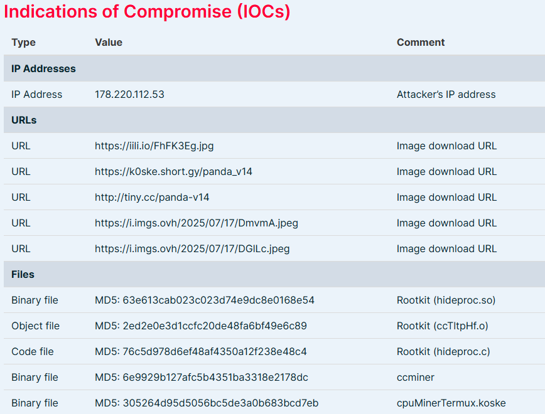Select the Files section row

pyautogui.click(x=23, y=274)
